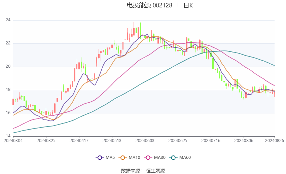Click the x-axis date 20240513
Screen dimensions: 286x174
[112, 141]
